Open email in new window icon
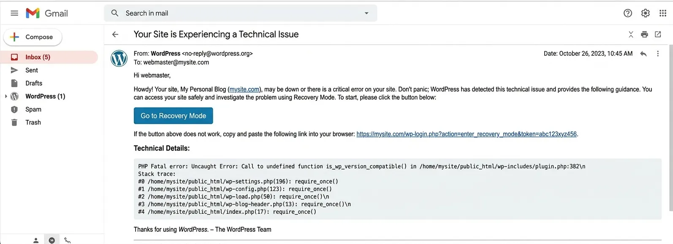Viewport: 673px width, 244px height. [658, 35]
